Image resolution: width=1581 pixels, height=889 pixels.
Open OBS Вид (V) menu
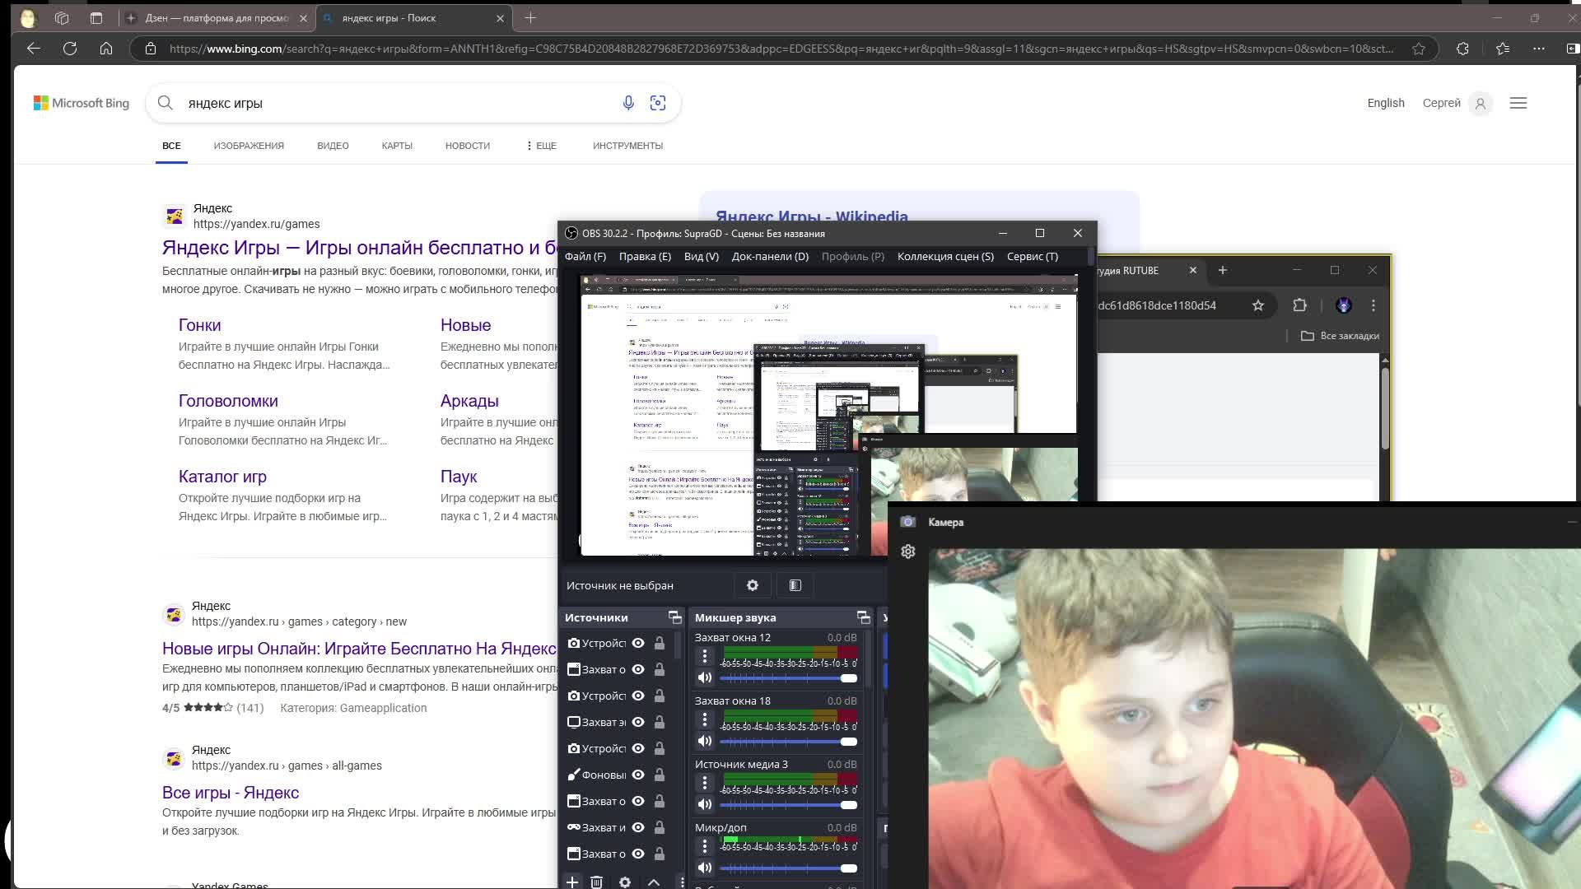click(702, 256)
